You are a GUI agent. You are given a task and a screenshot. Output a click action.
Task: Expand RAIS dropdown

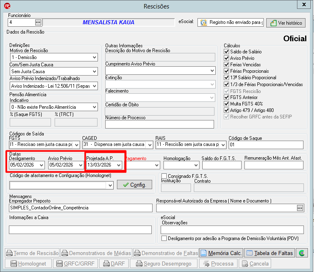tap(223, 145)
